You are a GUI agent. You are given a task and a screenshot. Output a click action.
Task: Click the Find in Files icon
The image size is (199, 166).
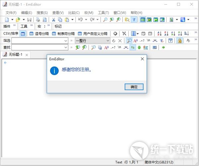click(127, 20)
